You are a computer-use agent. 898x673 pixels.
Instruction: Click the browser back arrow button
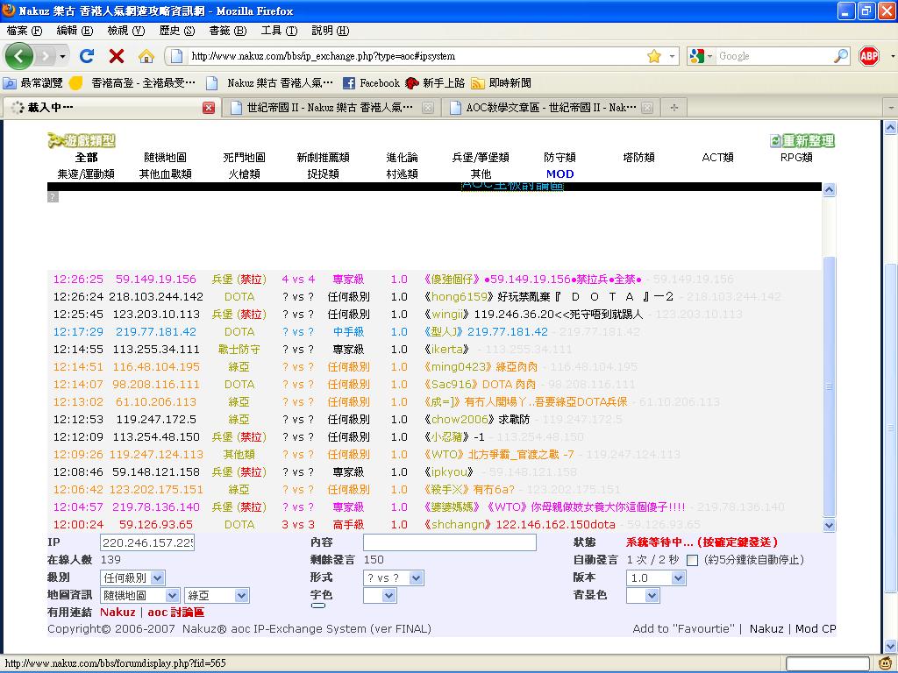point(19,56)
